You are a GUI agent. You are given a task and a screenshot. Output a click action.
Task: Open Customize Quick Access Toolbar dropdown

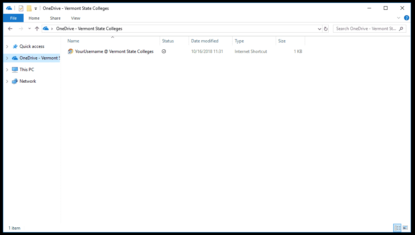(36, 9)
